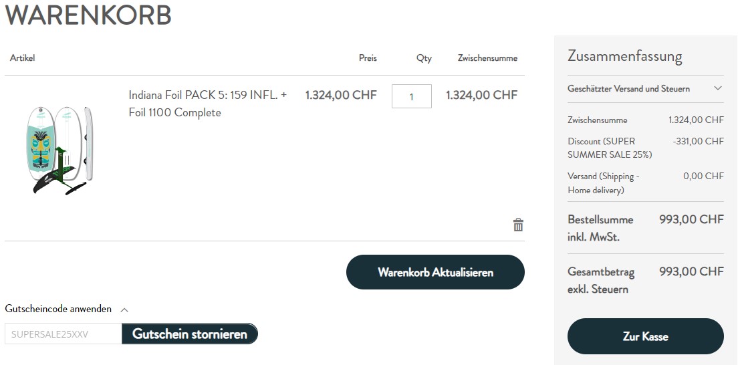The width and height of the screenshot is (738, 365).
Task: Click the Versand Home delivery label
Action: pos(604,183)
